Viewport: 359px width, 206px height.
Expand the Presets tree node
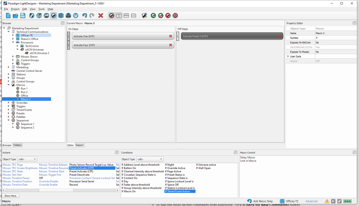[9, 113]
